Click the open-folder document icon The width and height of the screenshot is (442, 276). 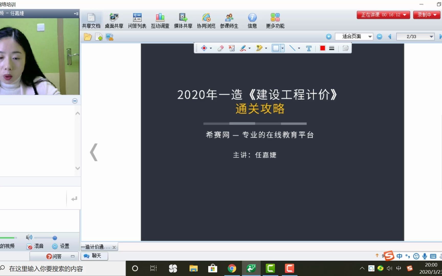[88, 37]
